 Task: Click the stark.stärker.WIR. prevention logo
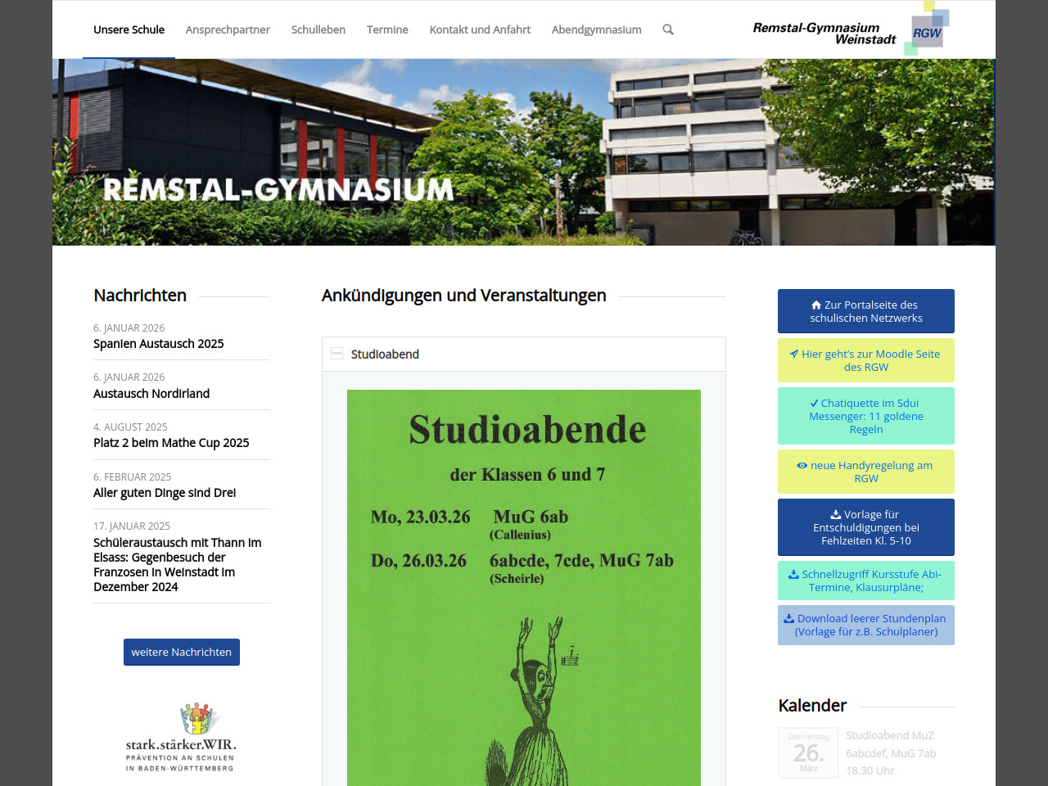[181, 737]
